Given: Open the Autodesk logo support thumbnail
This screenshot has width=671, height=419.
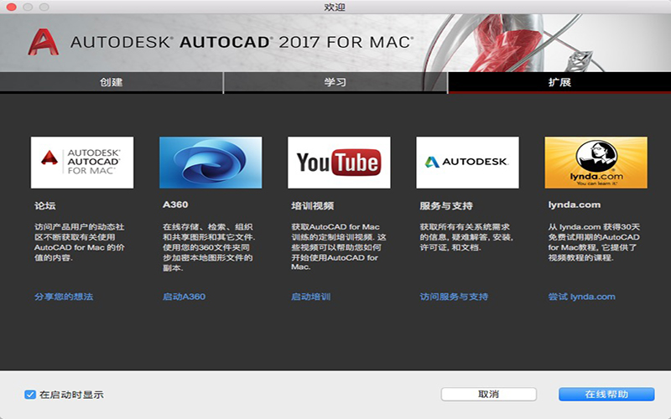Looking at the screenshot, I should [x=467, y=163].
